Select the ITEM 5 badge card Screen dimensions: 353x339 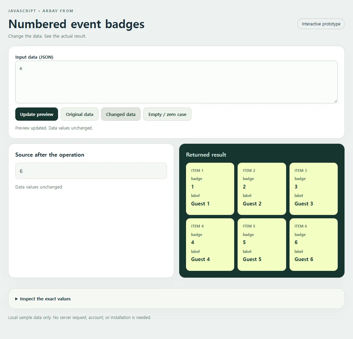click(262, 244)
